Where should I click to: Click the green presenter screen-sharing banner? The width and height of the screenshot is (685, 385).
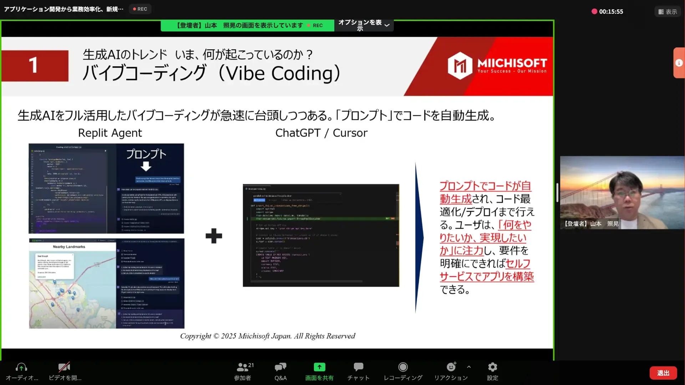247,25
